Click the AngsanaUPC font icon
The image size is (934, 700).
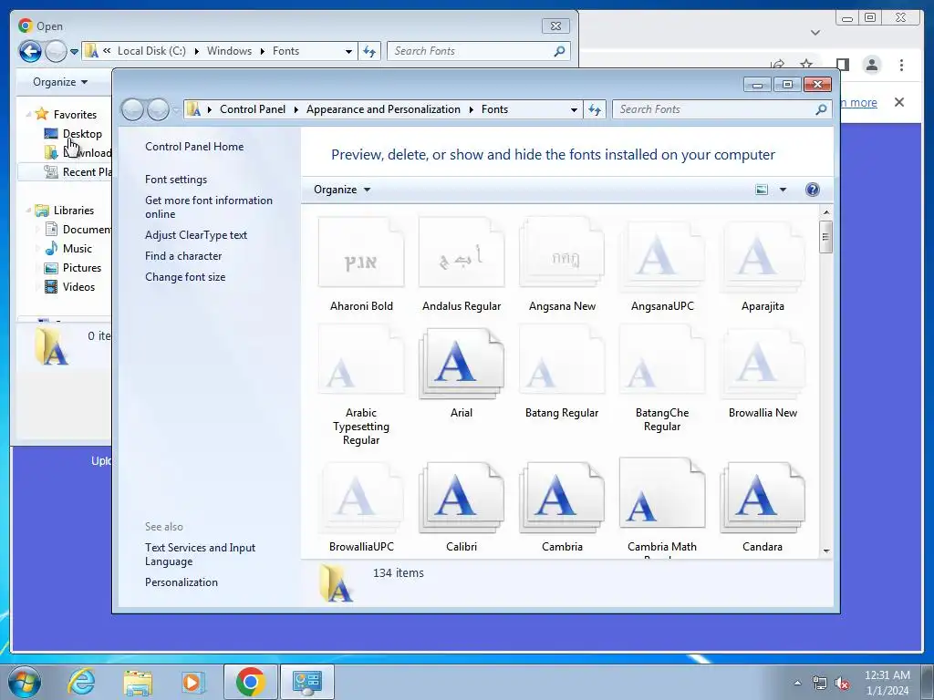662,255
